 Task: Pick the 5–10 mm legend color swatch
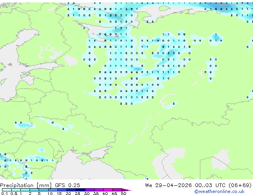tap(44, 190)
